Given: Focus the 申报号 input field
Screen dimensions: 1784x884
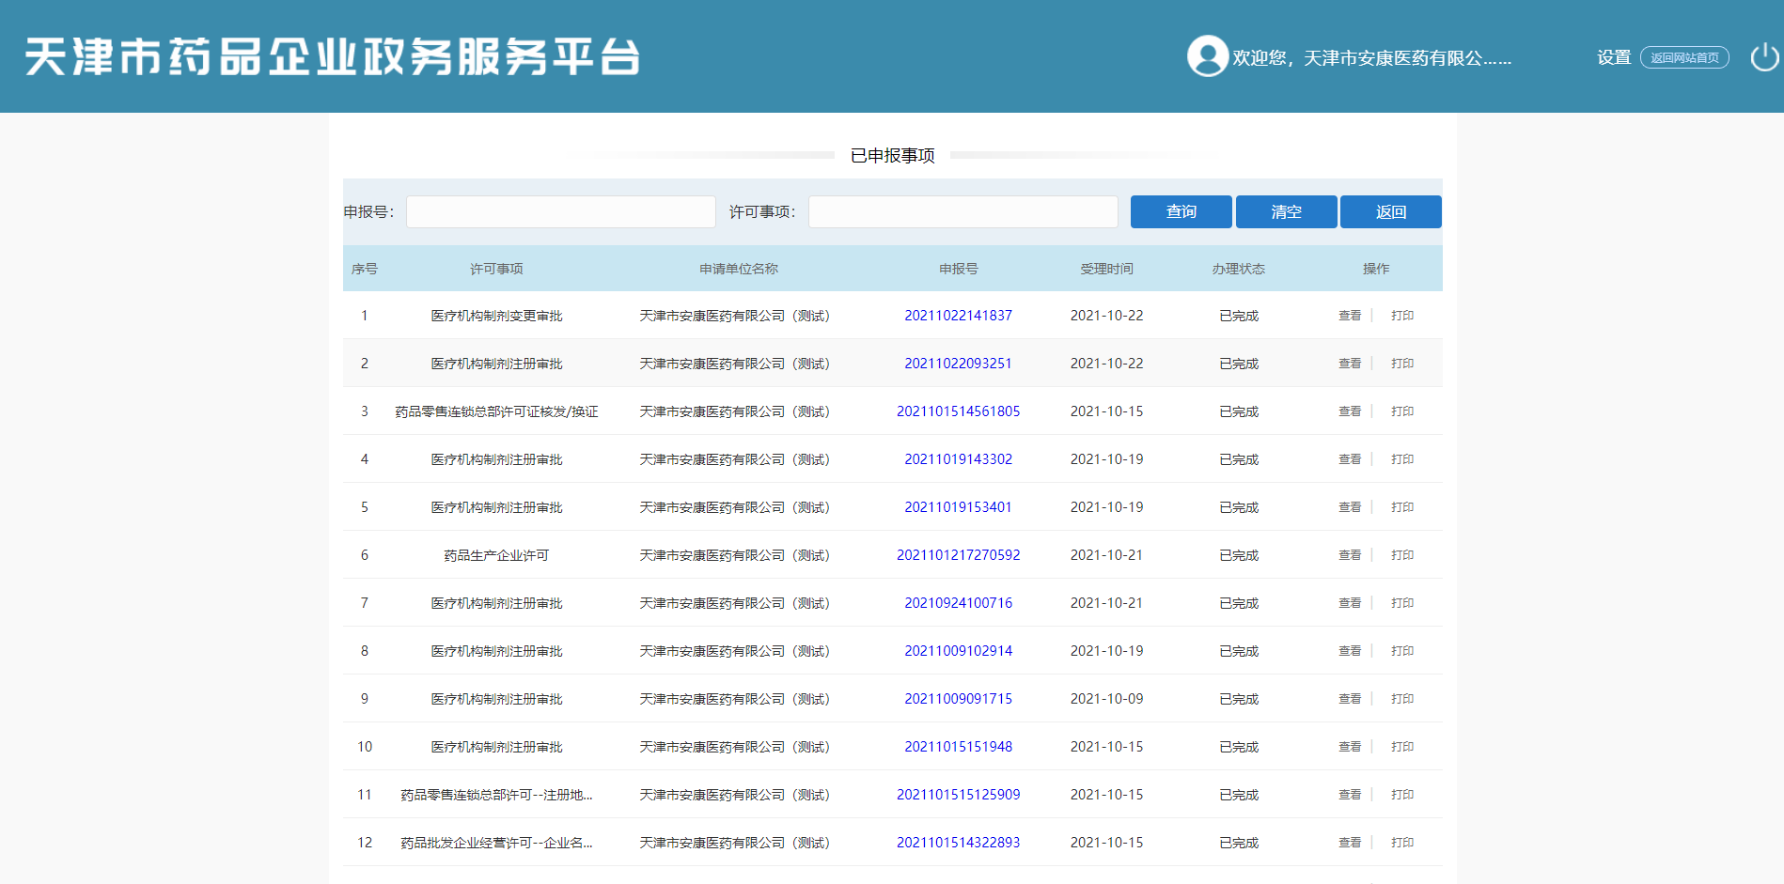Looking at the screenshot, I should click(561, 212).
